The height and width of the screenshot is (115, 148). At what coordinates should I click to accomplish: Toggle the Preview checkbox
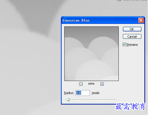[124, 44]
